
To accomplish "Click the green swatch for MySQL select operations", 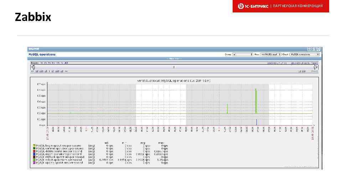I will tap(34, 160).
